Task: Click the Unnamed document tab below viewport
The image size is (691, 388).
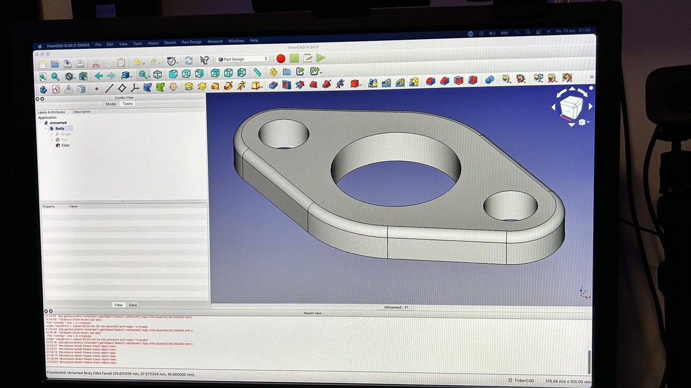Action: click(x=397, y=308)
